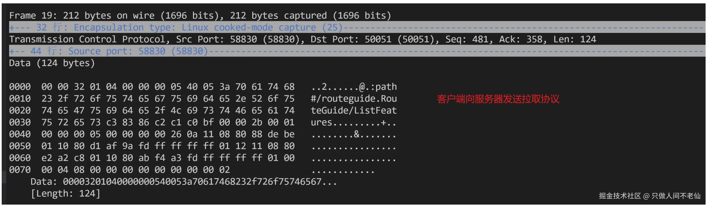
Task: Click hex row offset 0070
Action: click(20, 170)
